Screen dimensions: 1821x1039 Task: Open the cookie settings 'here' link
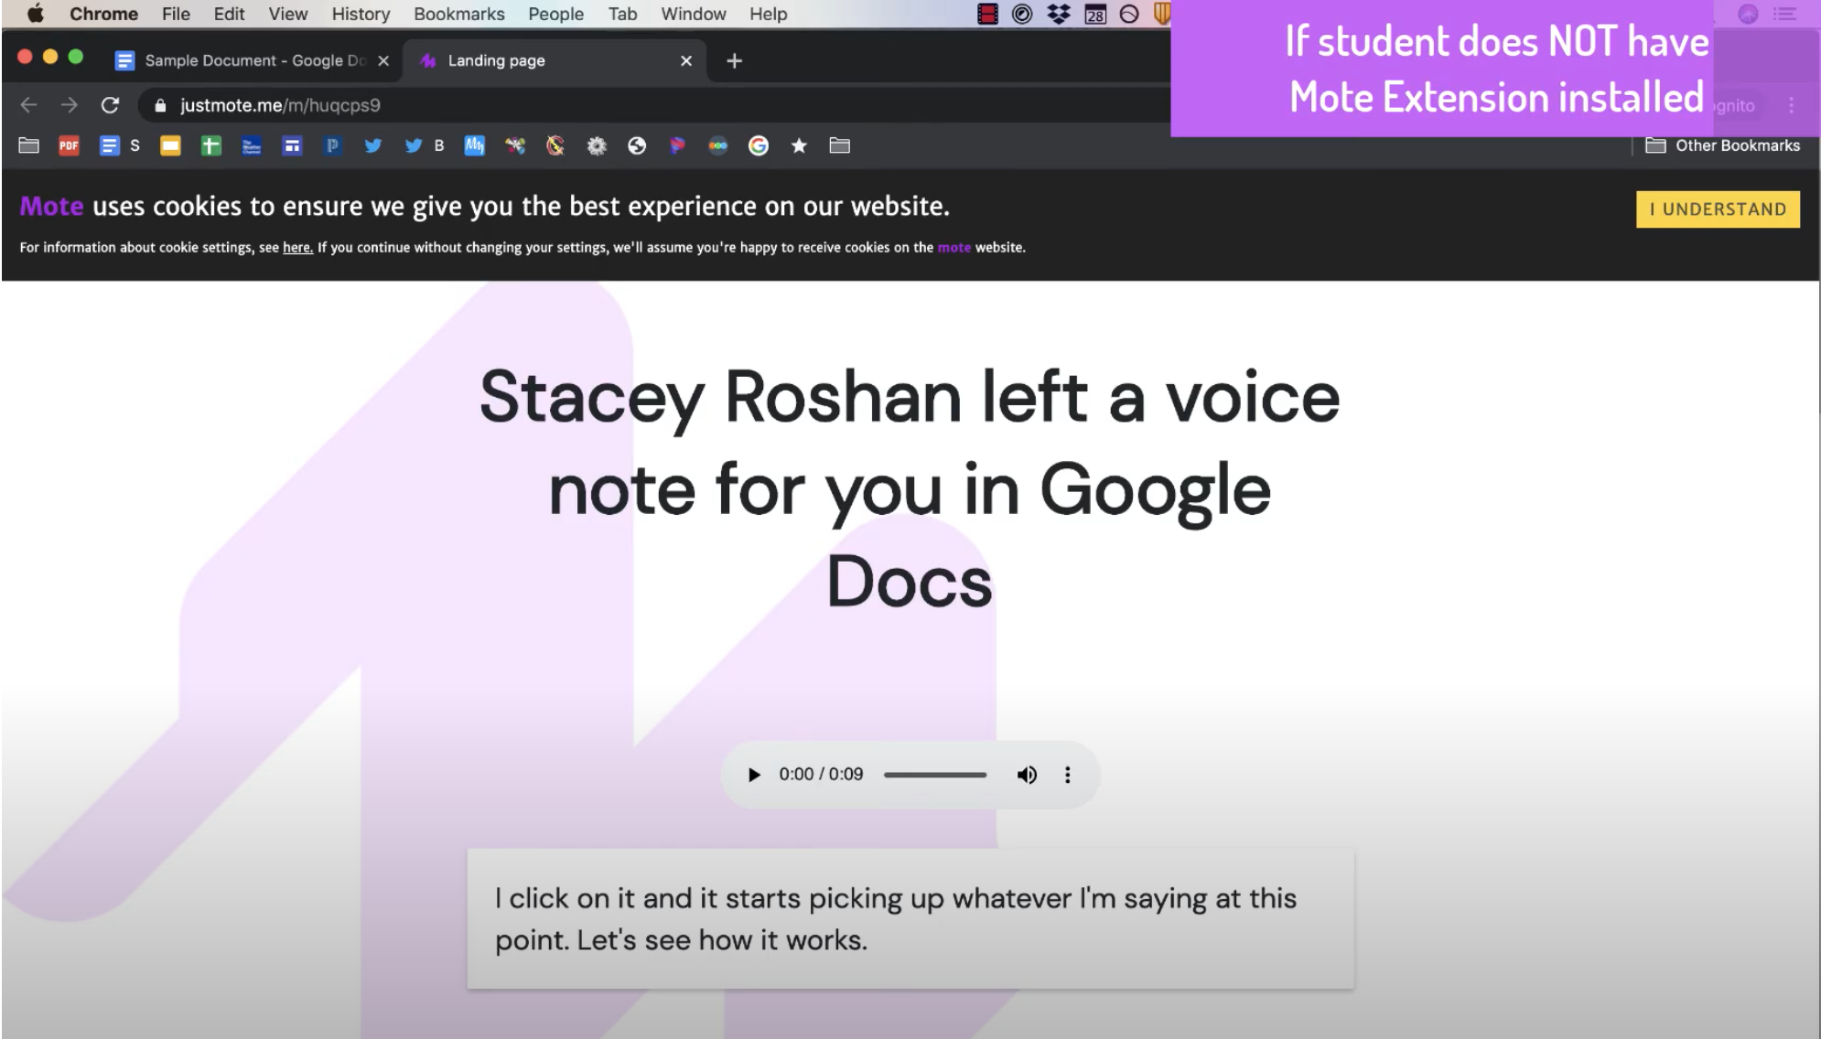pyautogui.click(x=297, y=247)
